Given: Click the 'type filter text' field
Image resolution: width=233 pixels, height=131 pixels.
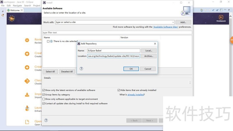Looking at the screenshot, I should [117, 33].
